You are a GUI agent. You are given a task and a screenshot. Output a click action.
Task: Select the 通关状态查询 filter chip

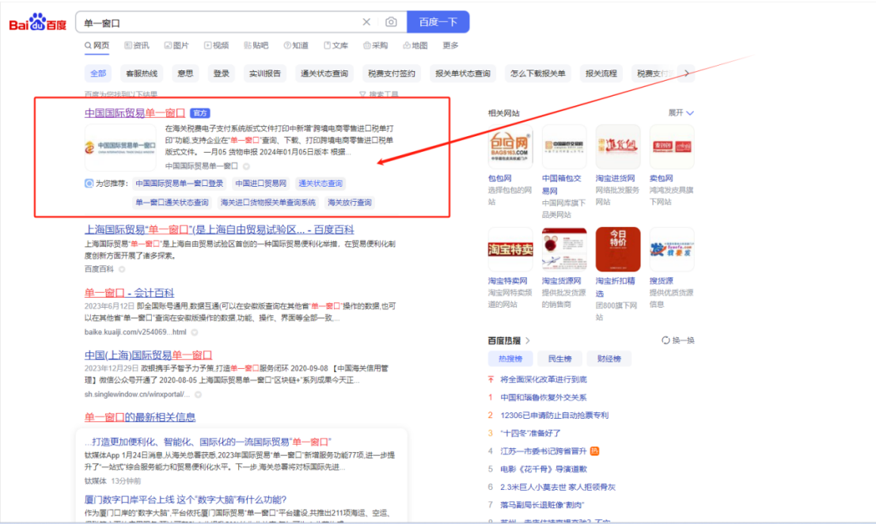click(324, 74)
